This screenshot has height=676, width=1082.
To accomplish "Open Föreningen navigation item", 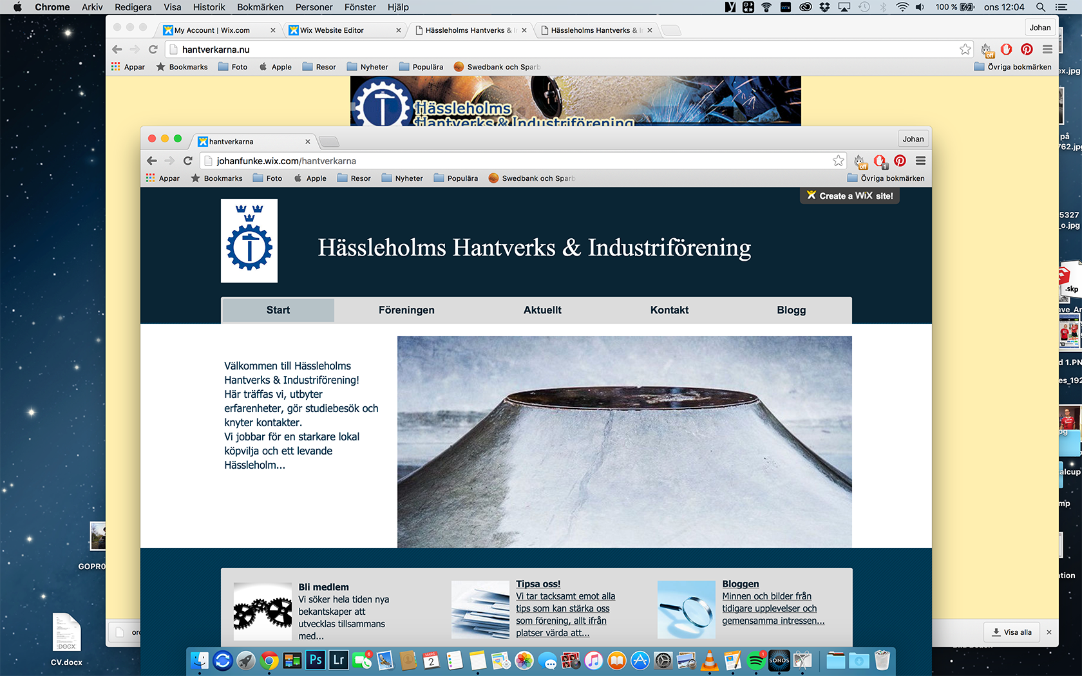I will coord(406,310).
